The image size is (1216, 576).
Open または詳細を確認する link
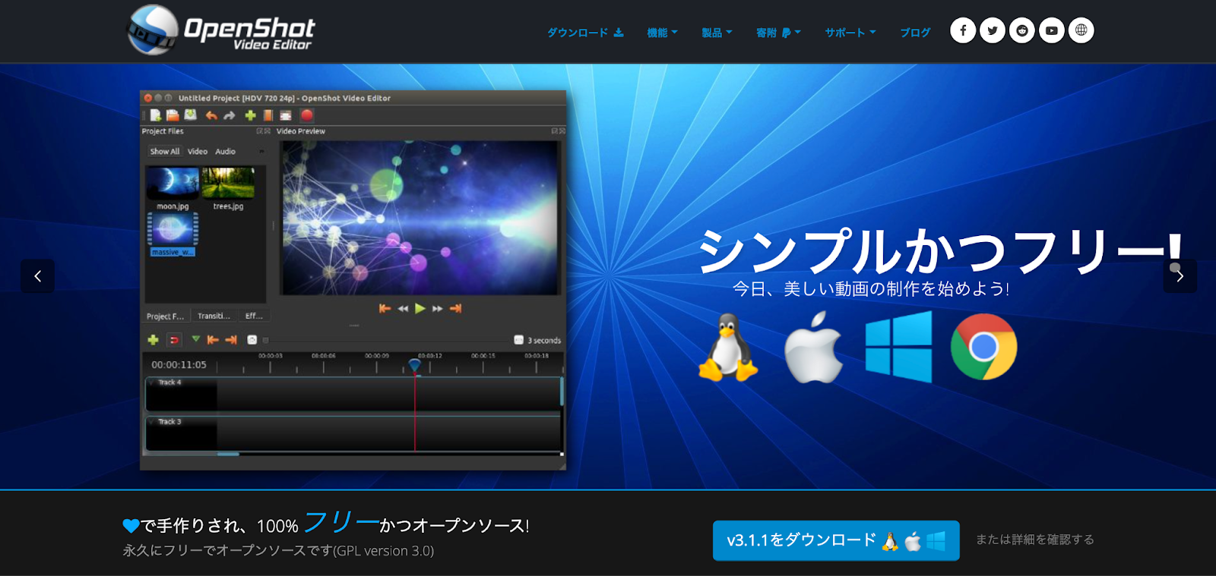[x=1035, y=540]
